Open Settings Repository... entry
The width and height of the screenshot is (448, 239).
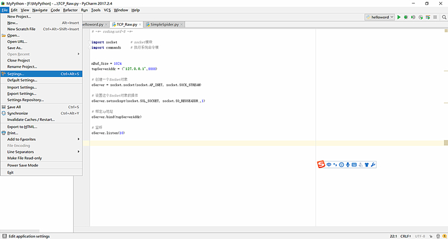(41, 100)
